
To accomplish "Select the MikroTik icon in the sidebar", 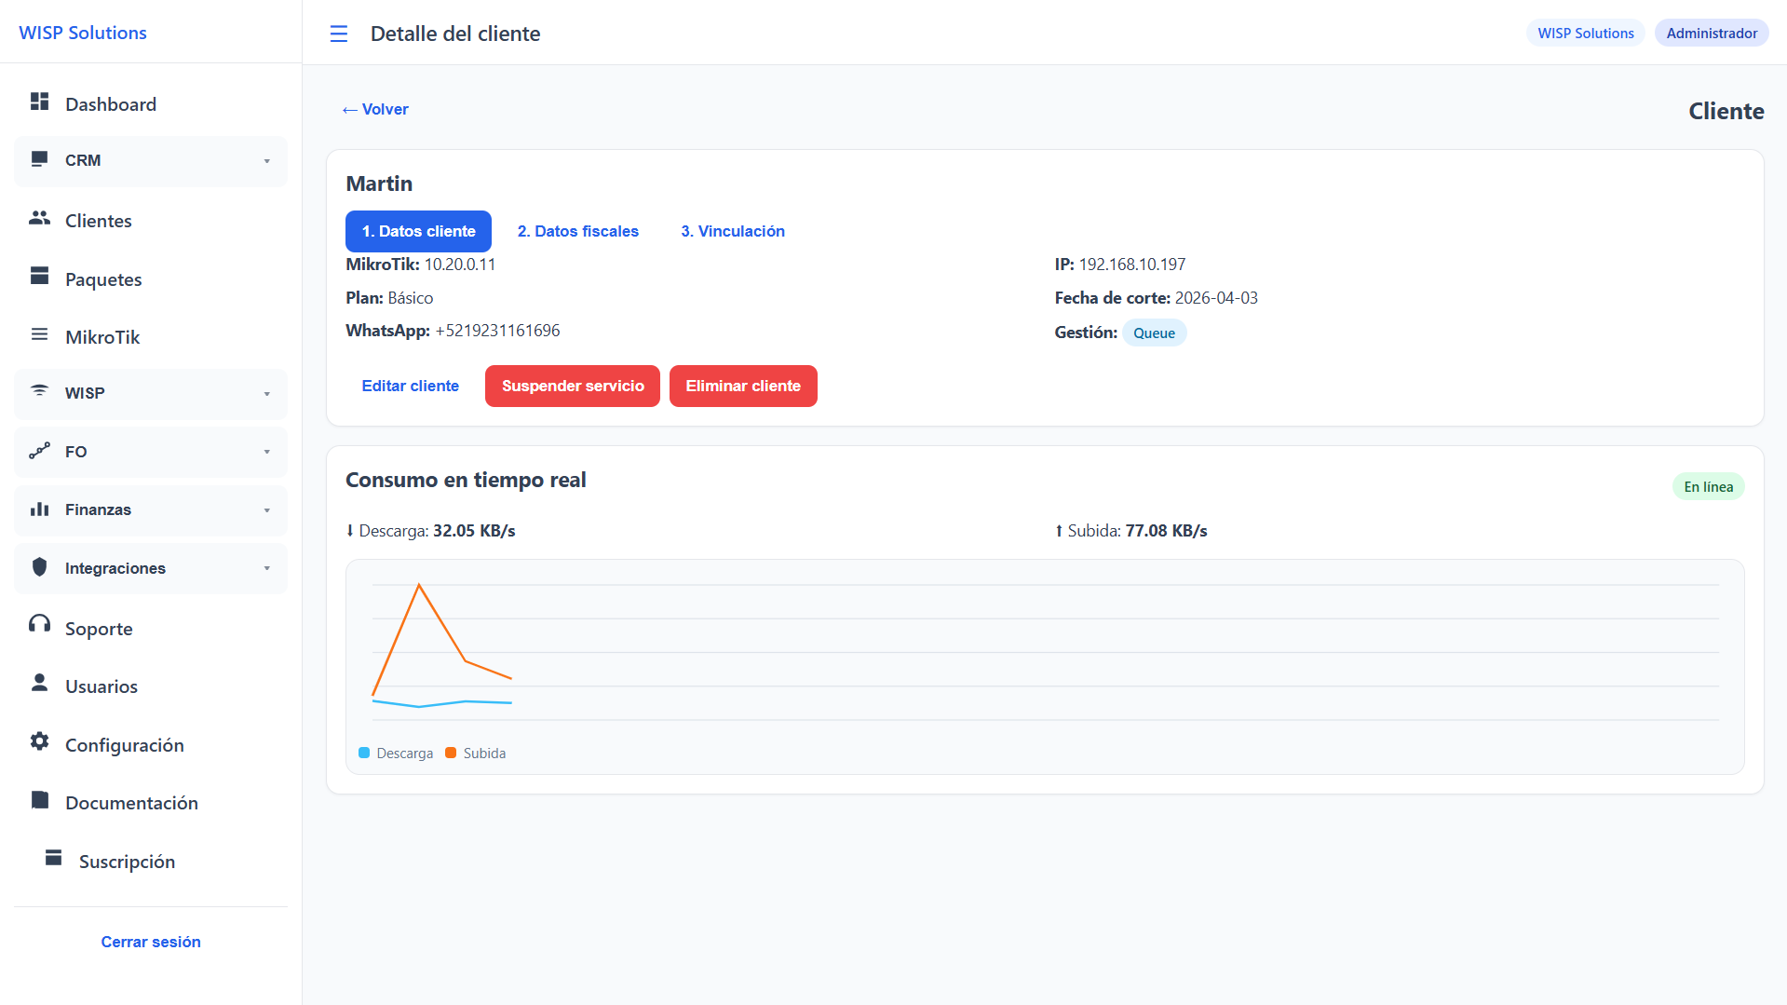I will click(x=39, y=335).
